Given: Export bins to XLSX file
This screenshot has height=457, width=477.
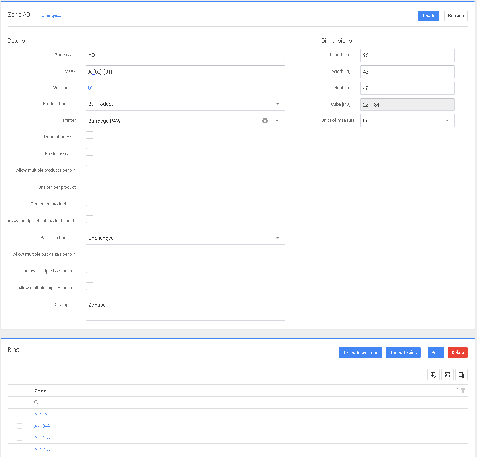Looking at the screenshot, I should (447, 375).
